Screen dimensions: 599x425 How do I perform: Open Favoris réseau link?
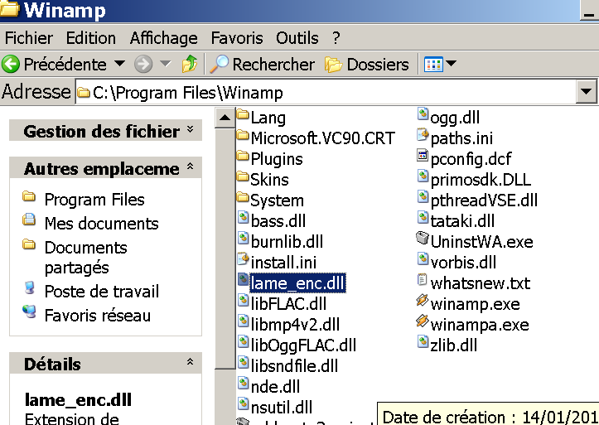[98, 316]
